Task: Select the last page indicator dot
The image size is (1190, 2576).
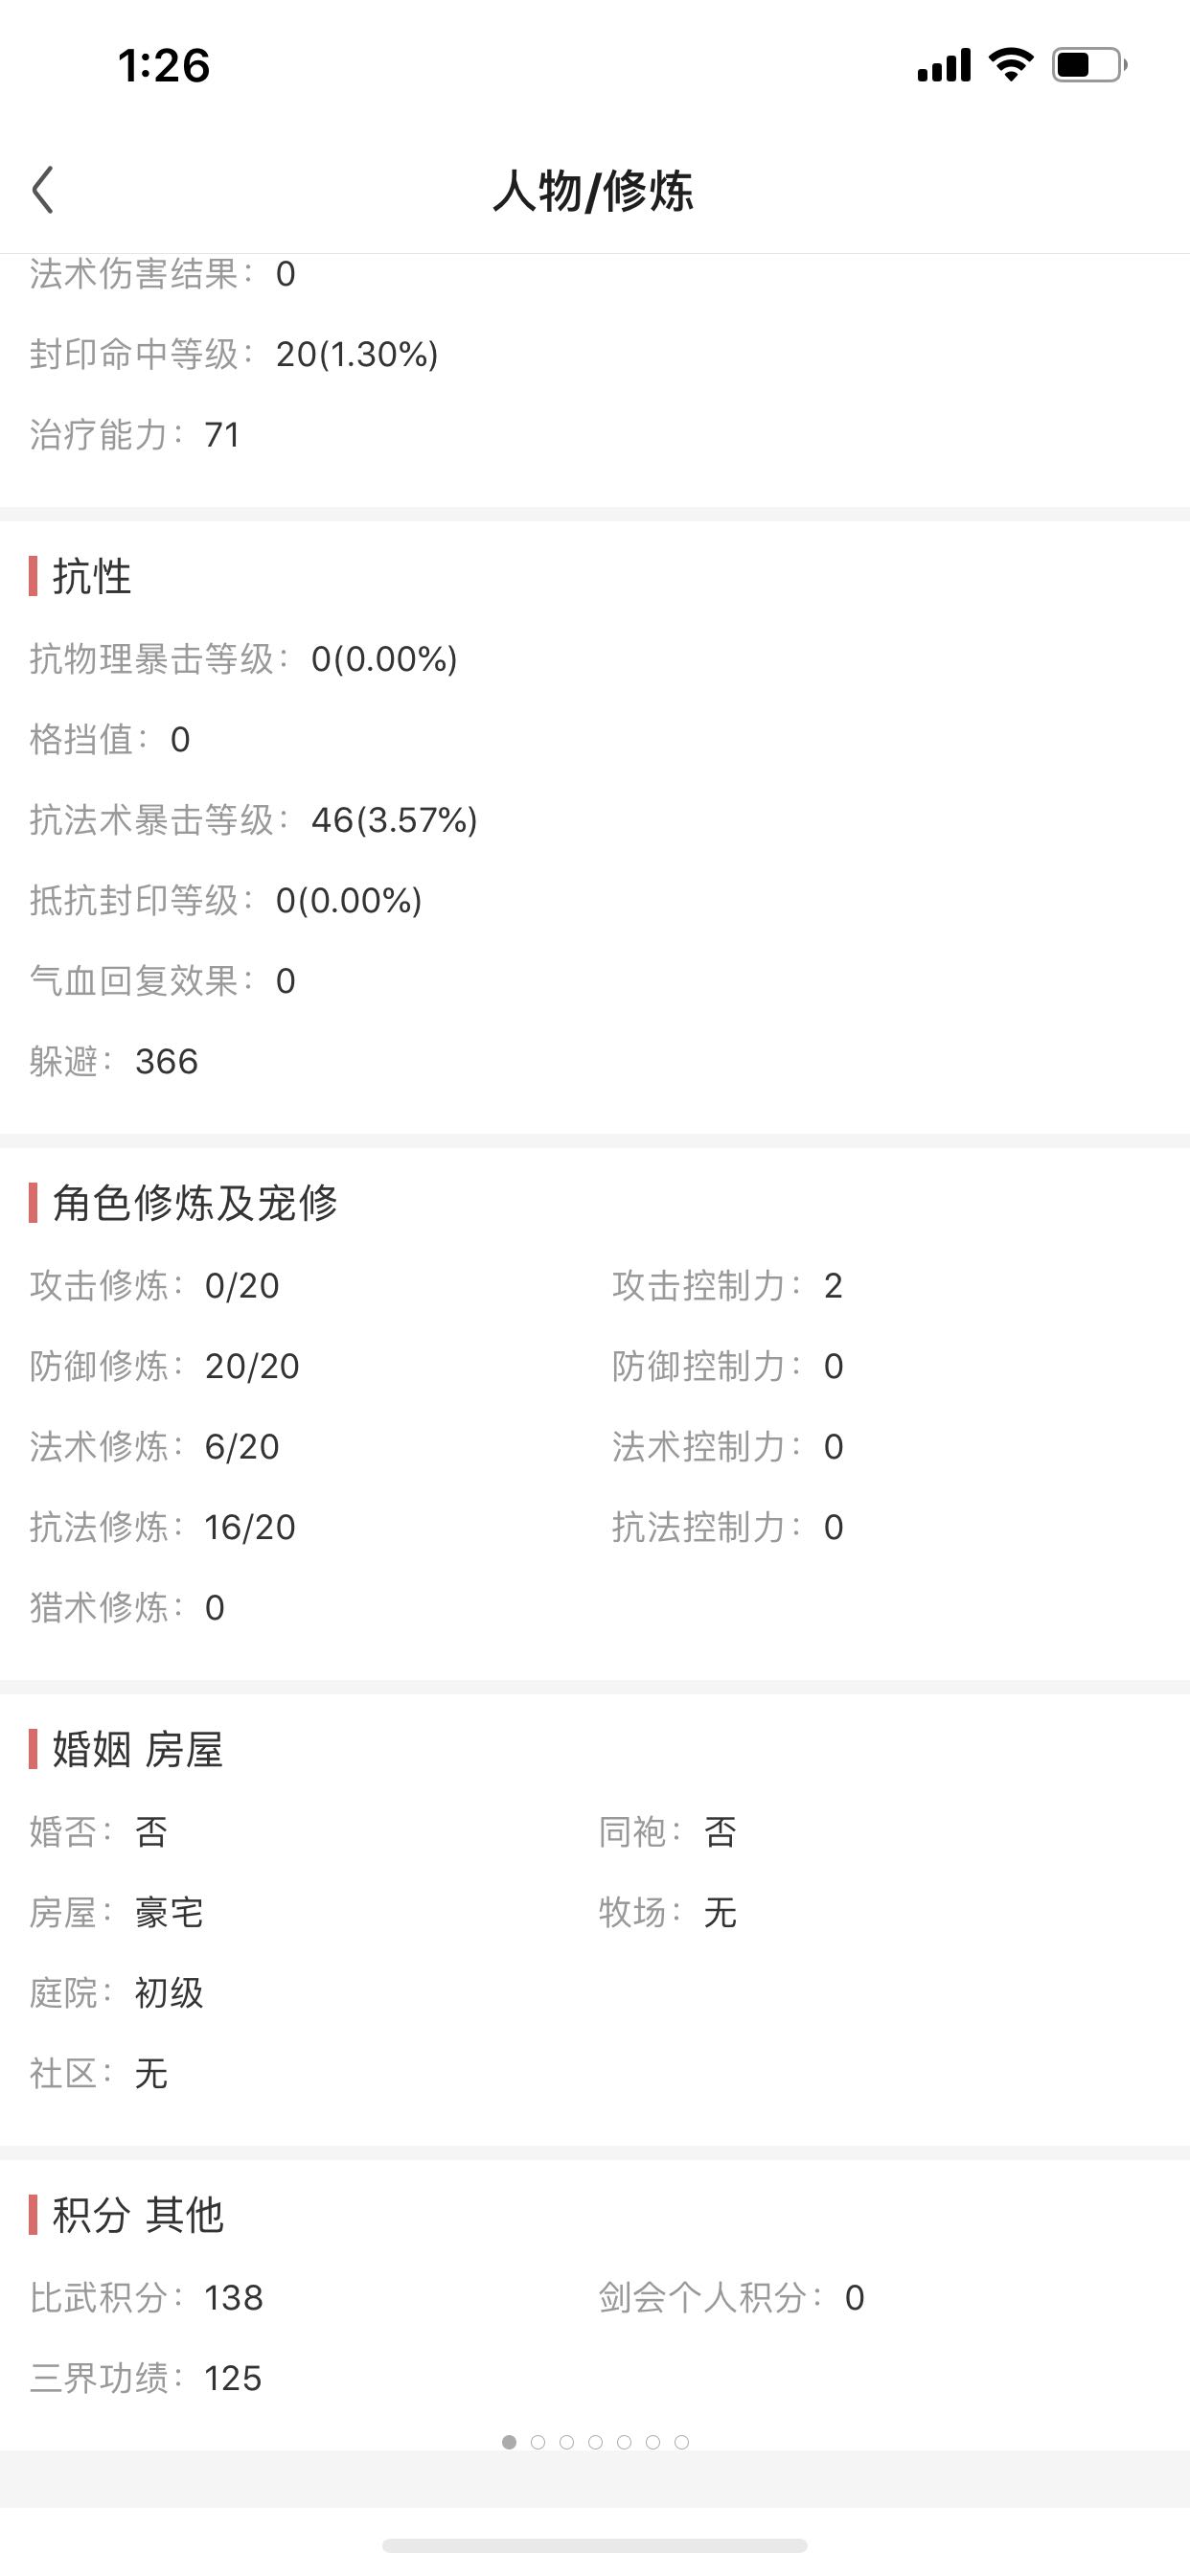Action: tap(682, 2442)
